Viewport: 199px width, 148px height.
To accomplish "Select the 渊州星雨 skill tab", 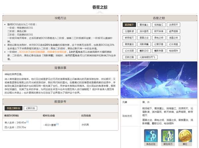I will pos(144,31).
